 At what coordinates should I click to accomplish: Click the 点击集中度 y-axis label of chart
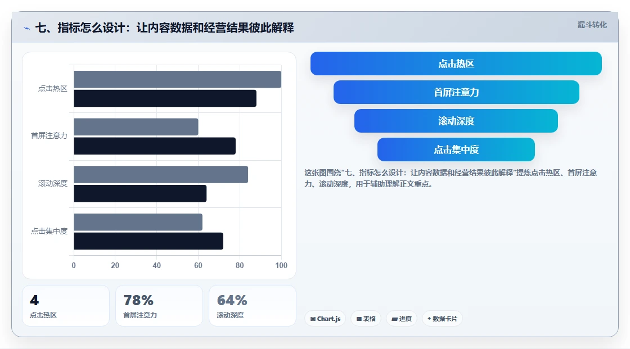[x=49, y=232]
